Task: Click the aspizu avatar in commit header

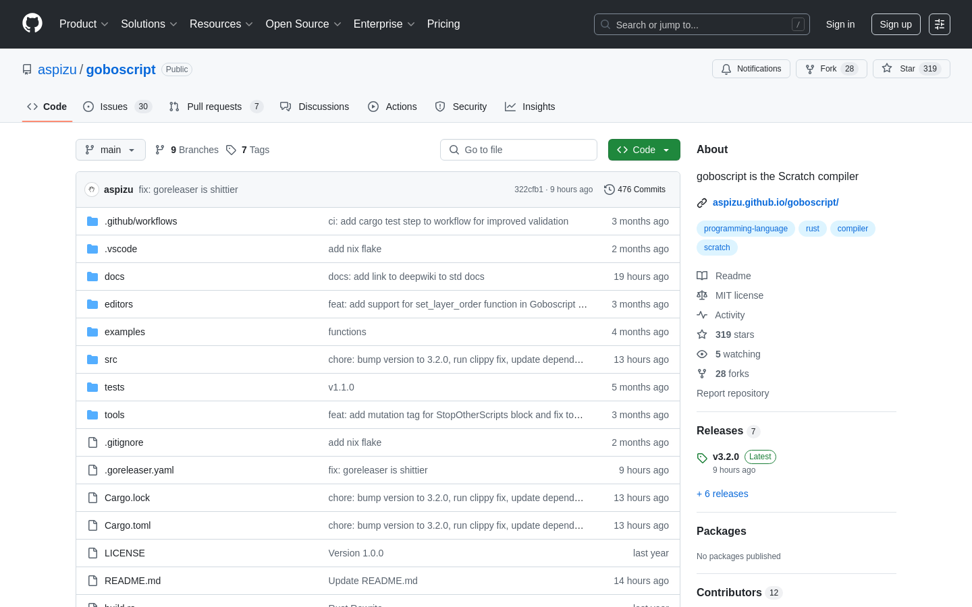Action: click(x=92, y=190)
